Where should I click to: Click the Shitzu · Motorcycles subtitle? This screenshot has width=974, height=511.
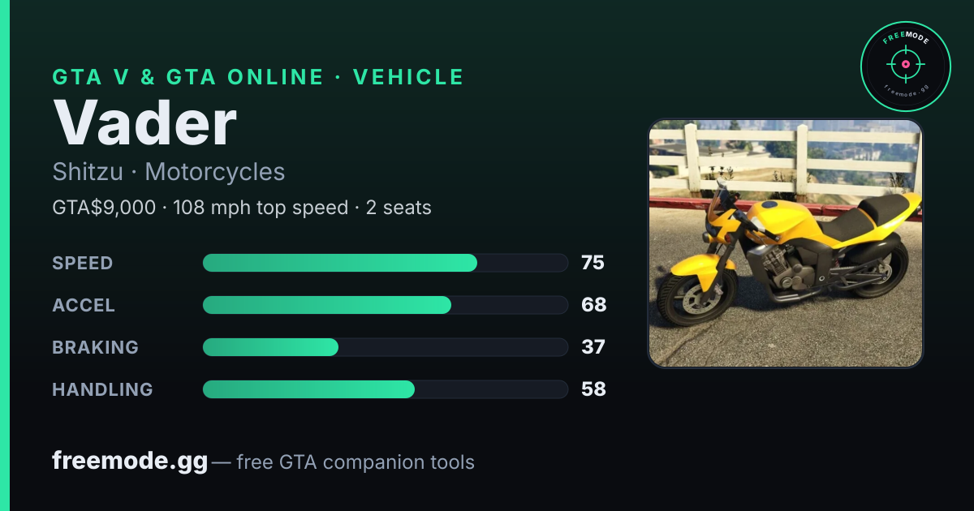[169, 172]
